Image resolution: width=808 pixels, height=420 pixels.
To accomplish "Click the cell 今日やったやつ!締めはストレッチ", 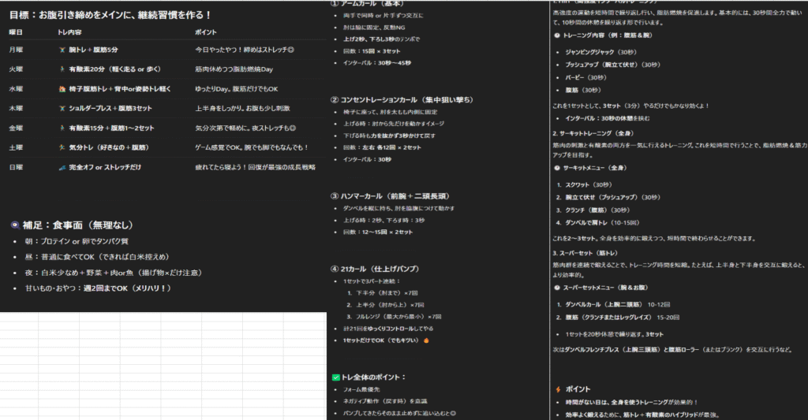I will [x=245, y=50].
